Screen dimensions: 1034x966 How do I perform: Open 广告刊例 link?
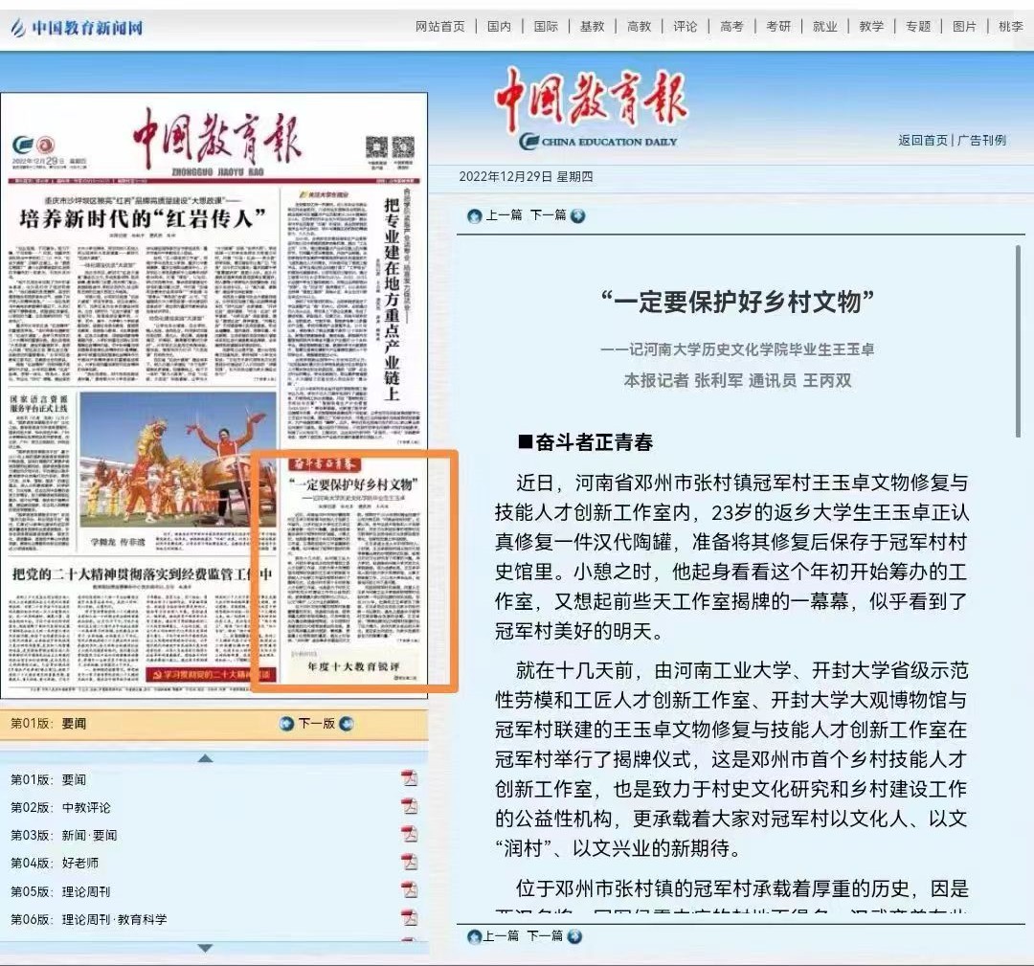pyautogui.click(x=981, y=140)
